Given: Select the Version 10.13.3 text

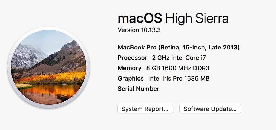Looking at the screenshot, I should click(x=139, y=30).
